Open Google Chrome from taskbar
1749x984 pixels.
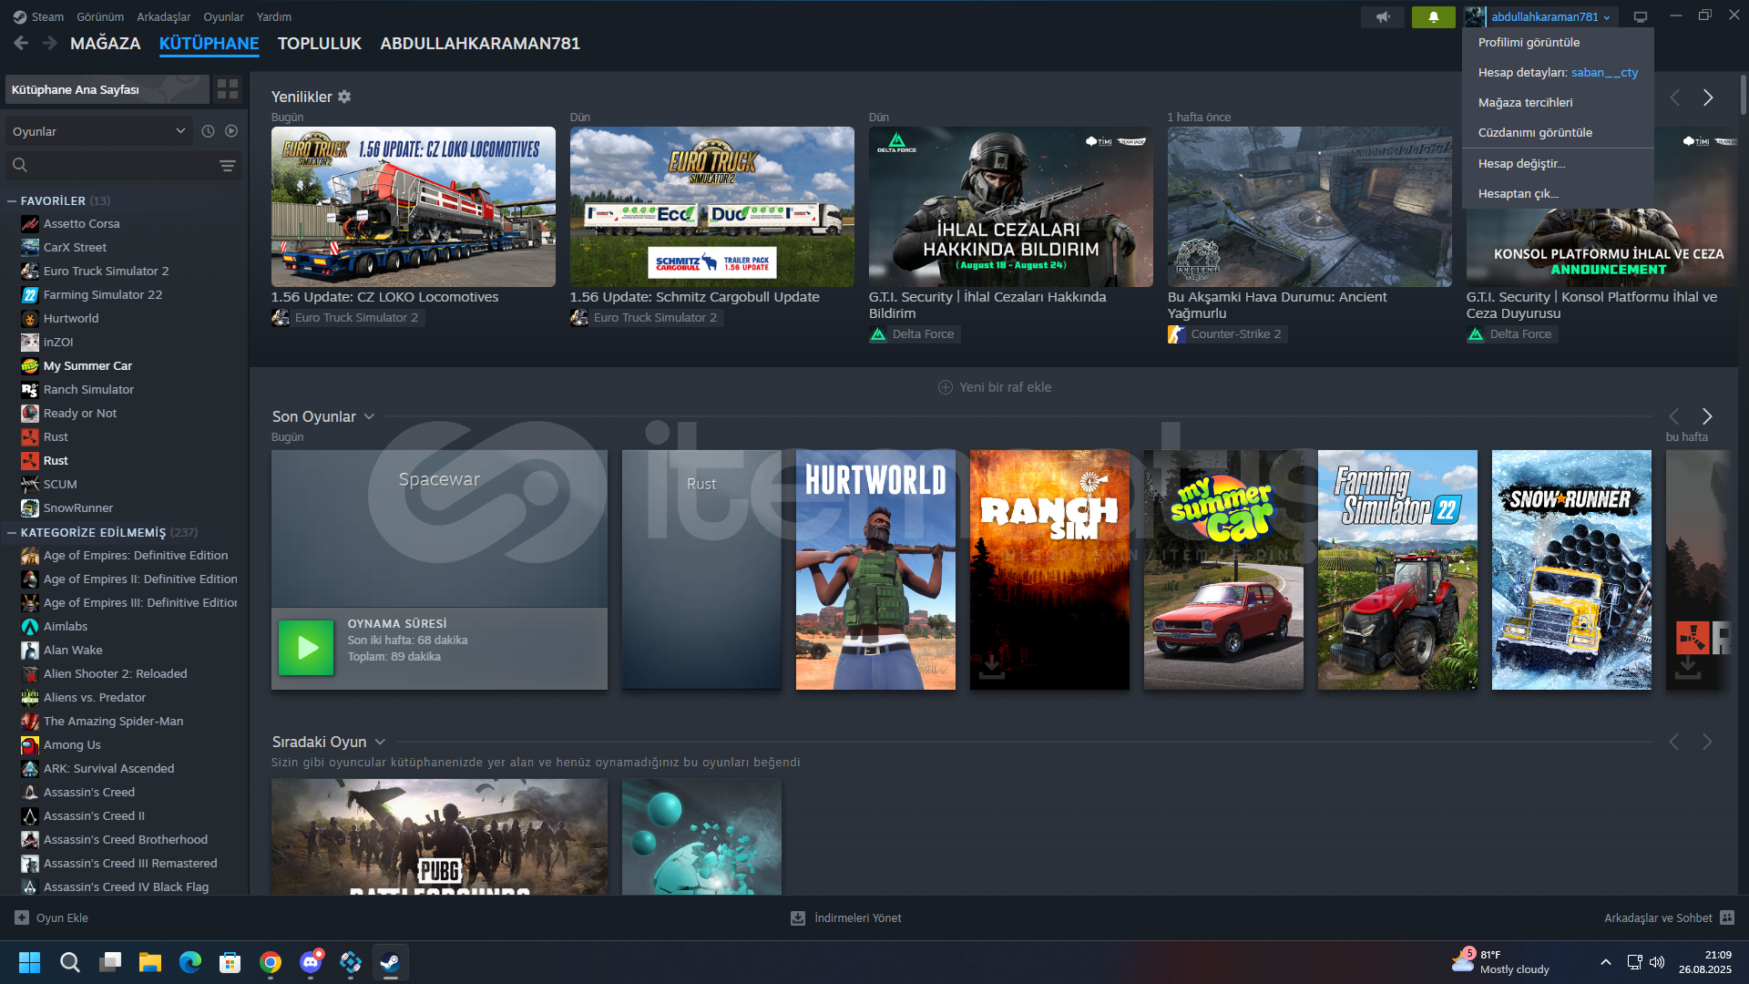pos(271,962)
